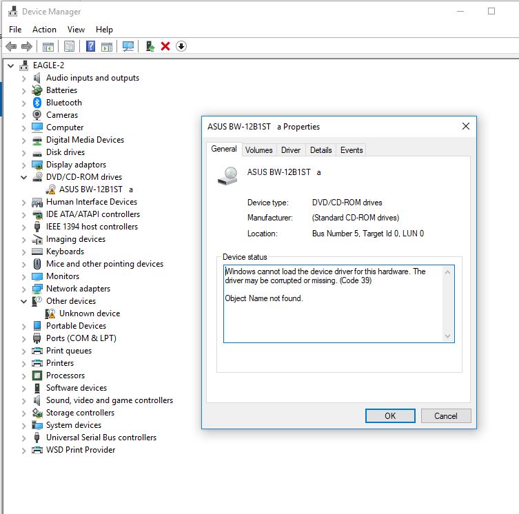
Task: Collapse the EAGLE-2 root node
Action: (x=10, y=65)
